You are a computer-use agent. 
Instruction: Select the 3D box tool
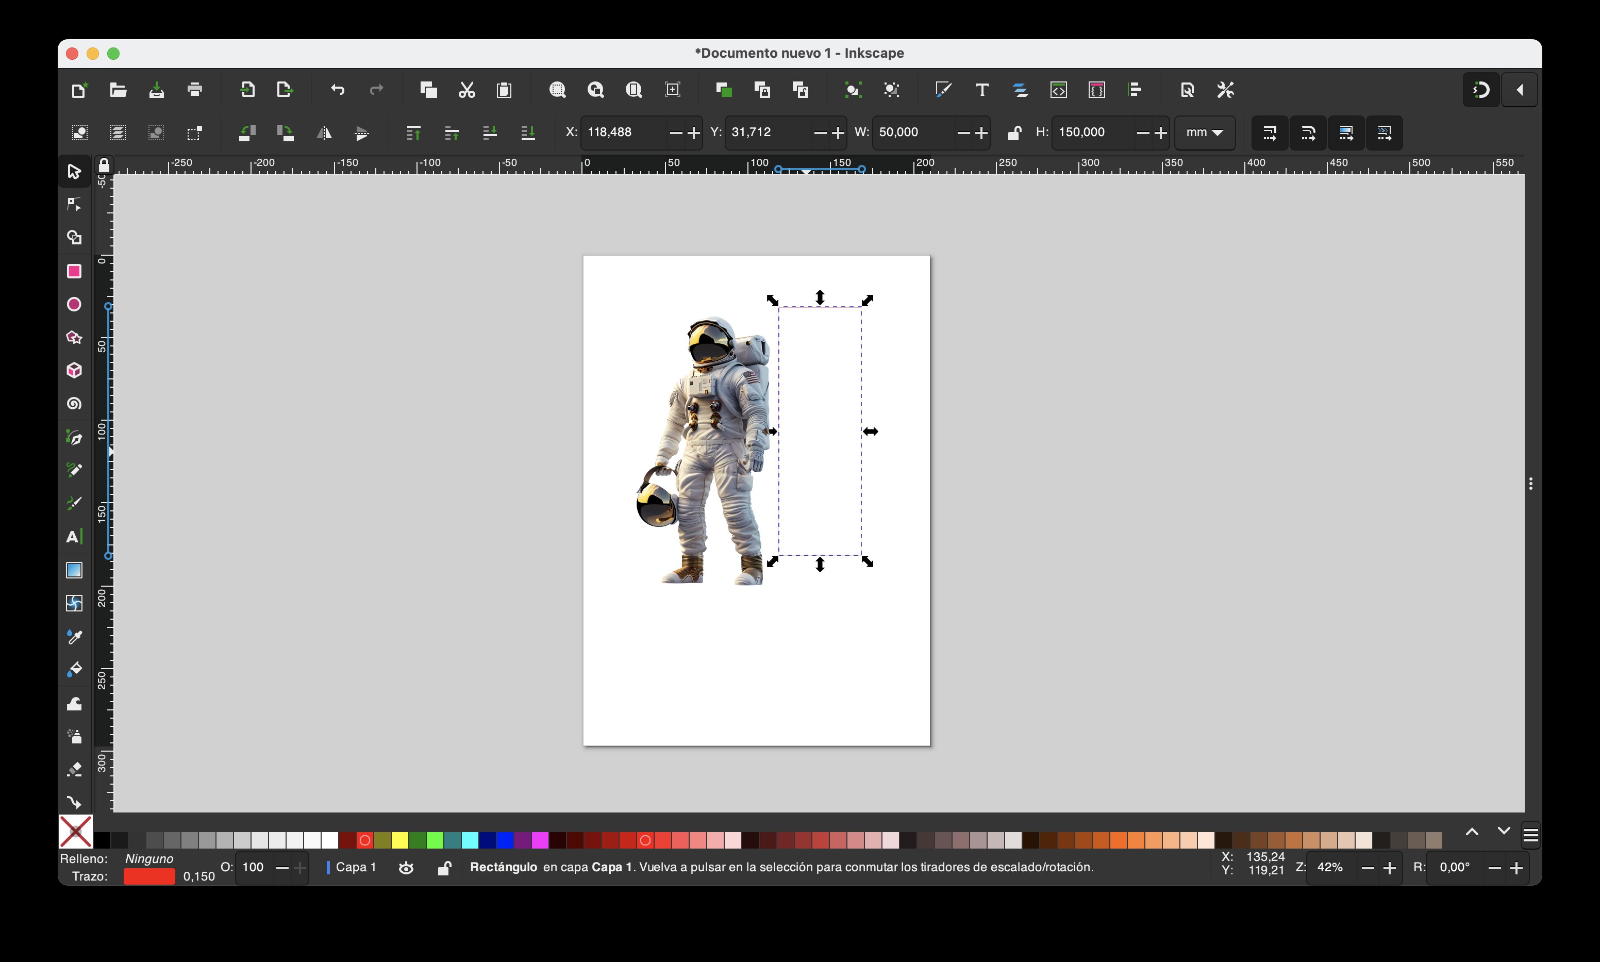point(74,370)
